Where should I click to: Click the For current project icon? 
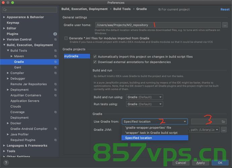coord(159,9)
